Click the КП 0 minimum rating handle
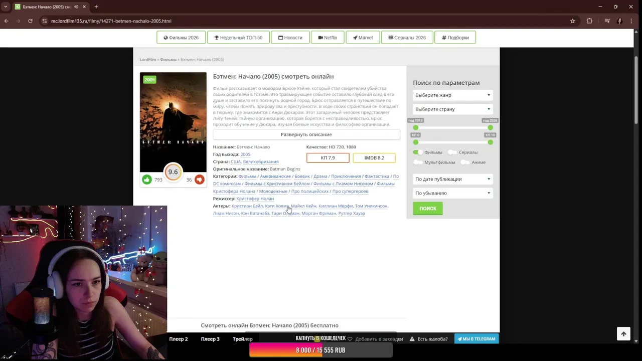 point(415,142)
